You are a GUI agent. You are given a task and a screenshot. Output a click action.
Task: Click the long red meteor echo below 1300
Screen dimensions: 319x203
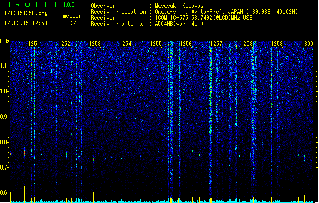pos(304,151)
